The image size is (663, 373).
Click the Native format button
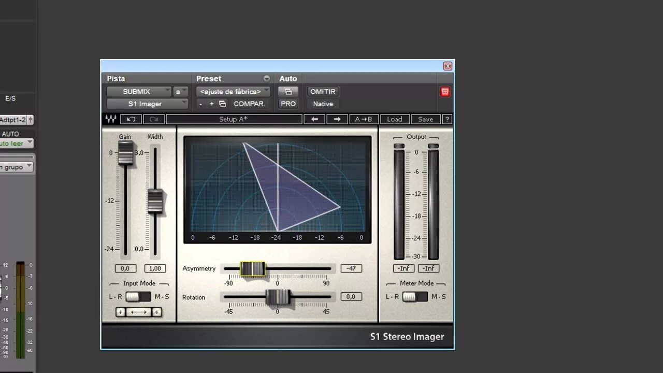(x=323, y=104)
